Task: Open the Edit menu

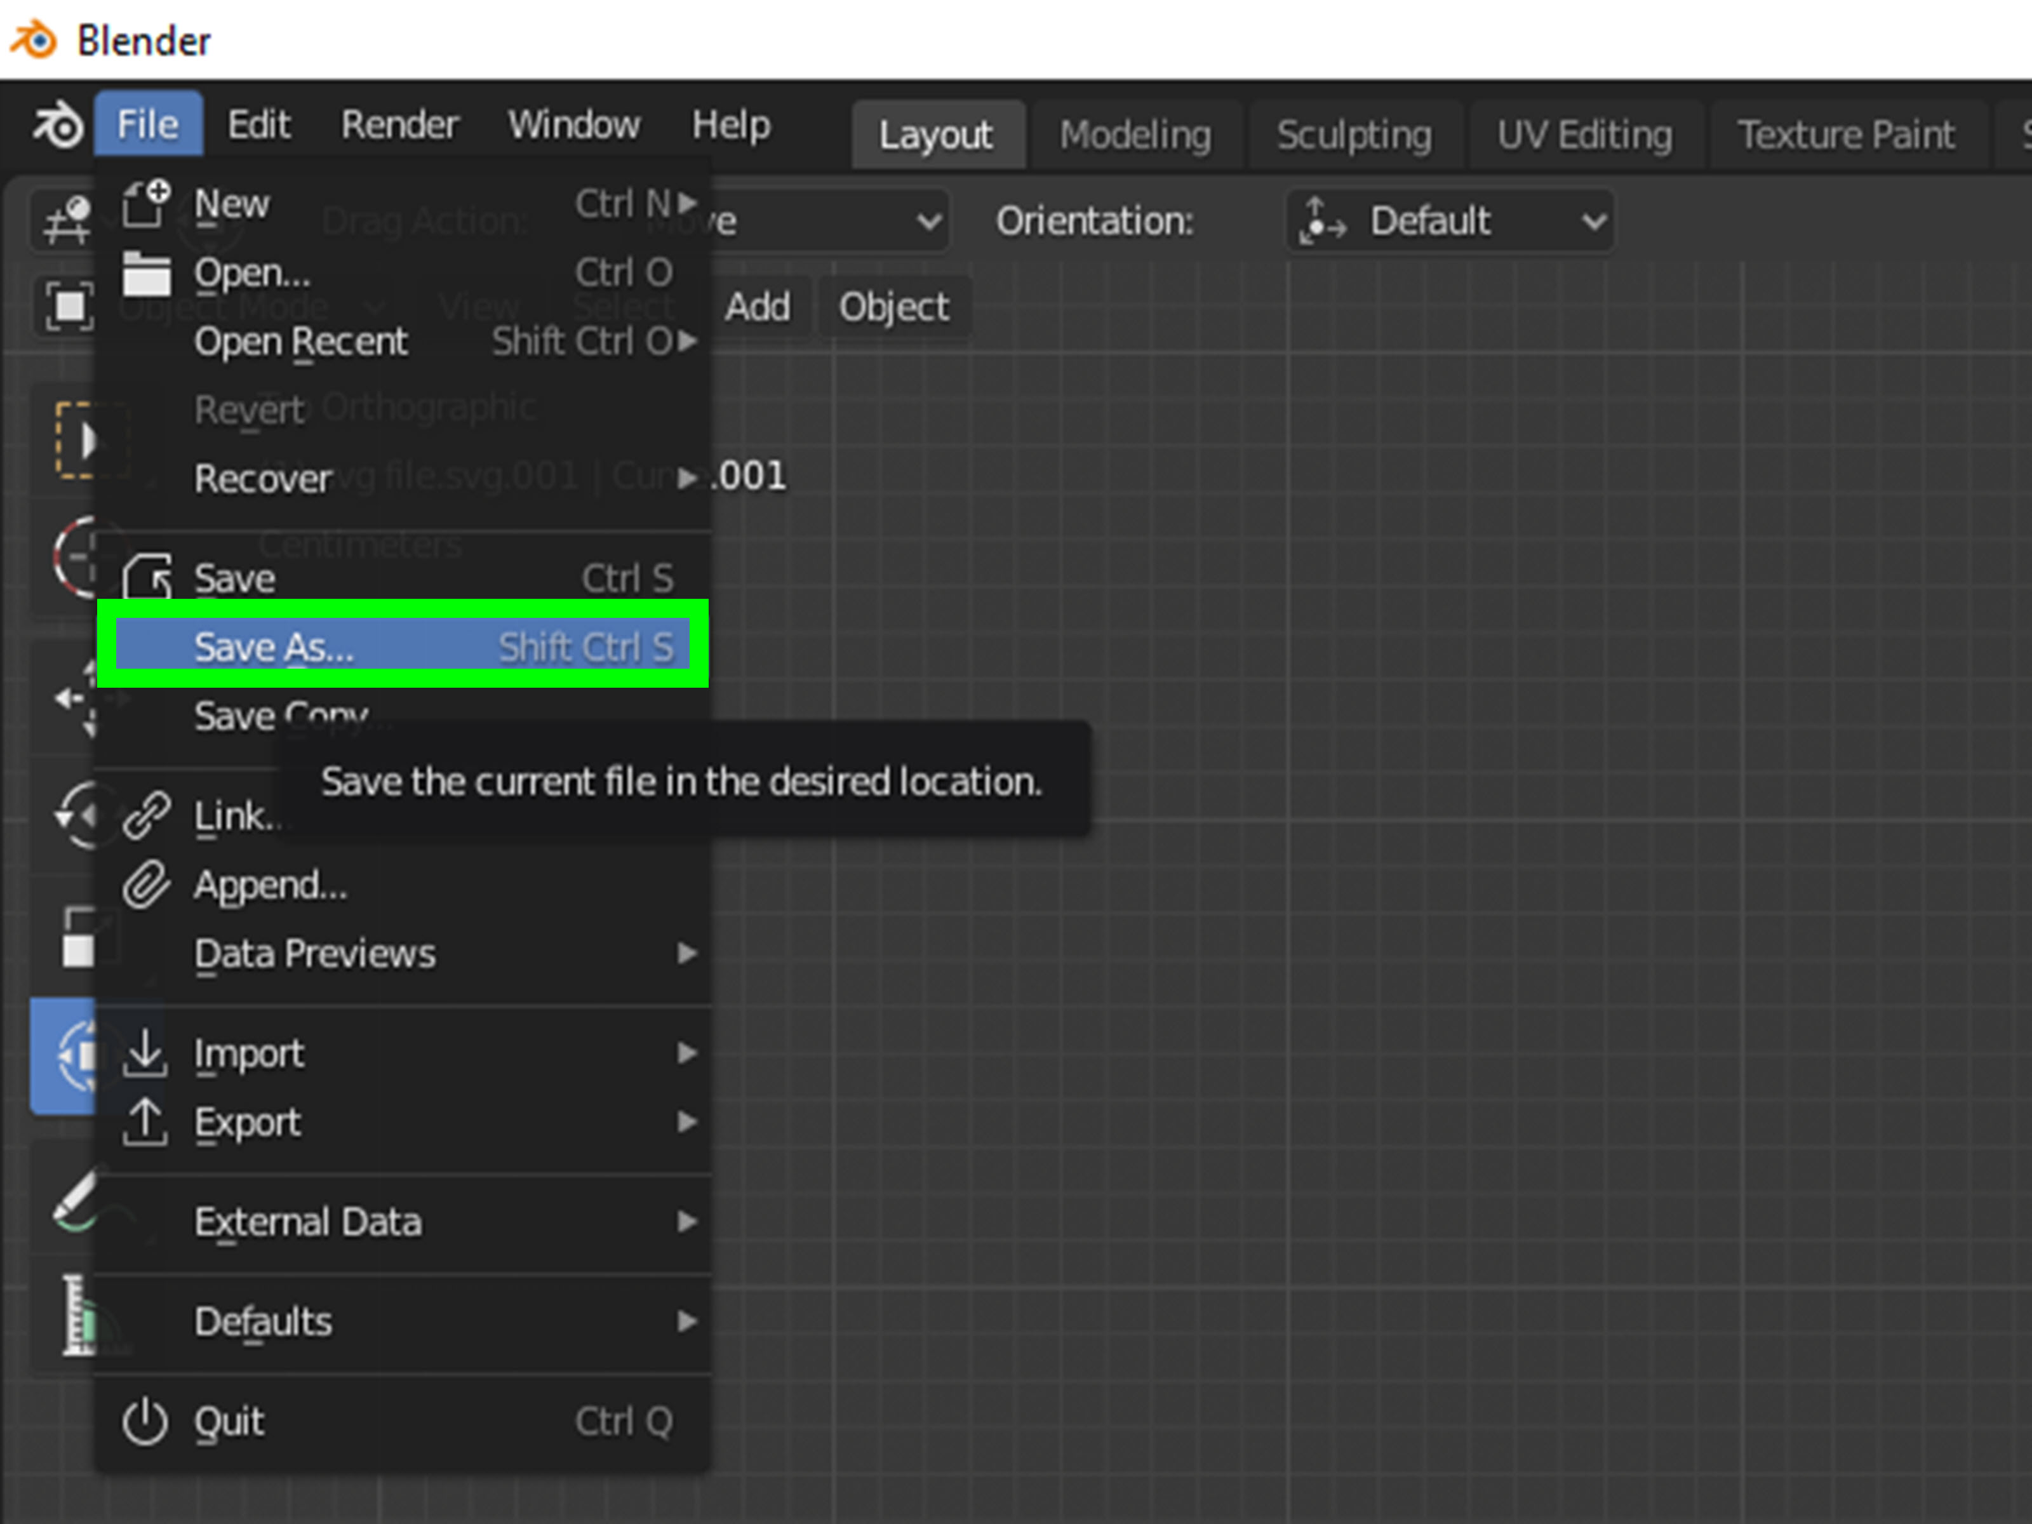Action: (x=259, y=124)
